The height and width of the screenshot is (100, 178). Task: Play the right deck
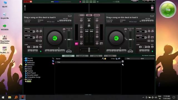point(119,51)
